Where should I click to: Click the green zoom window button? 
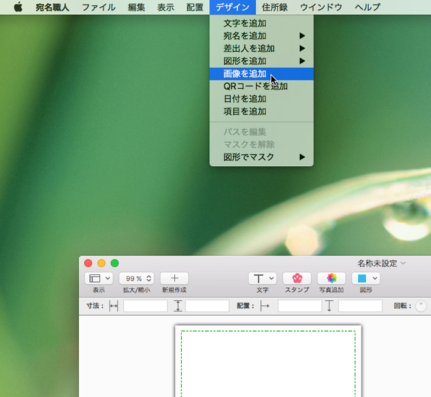115,263
